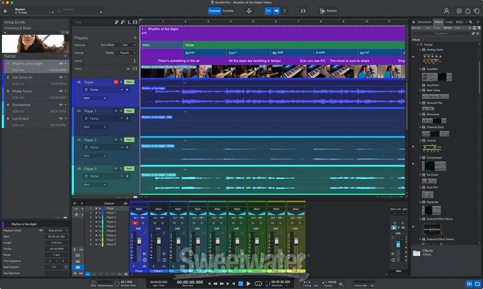The image size is (483, 289).
Task: Click the Tempo value field in song inspector
Action: click(x=57, y=248)
